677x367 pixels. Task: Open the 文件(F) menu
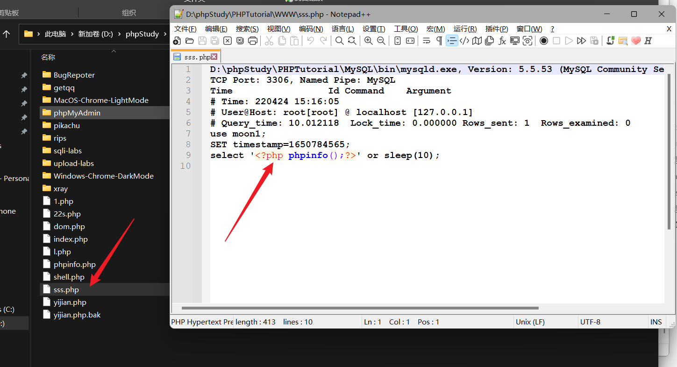pos(185,29)
